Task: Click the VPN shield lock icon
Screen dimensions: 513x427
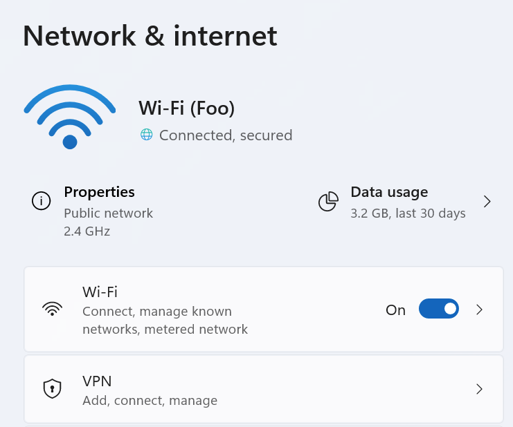Action: pos(53,389)
